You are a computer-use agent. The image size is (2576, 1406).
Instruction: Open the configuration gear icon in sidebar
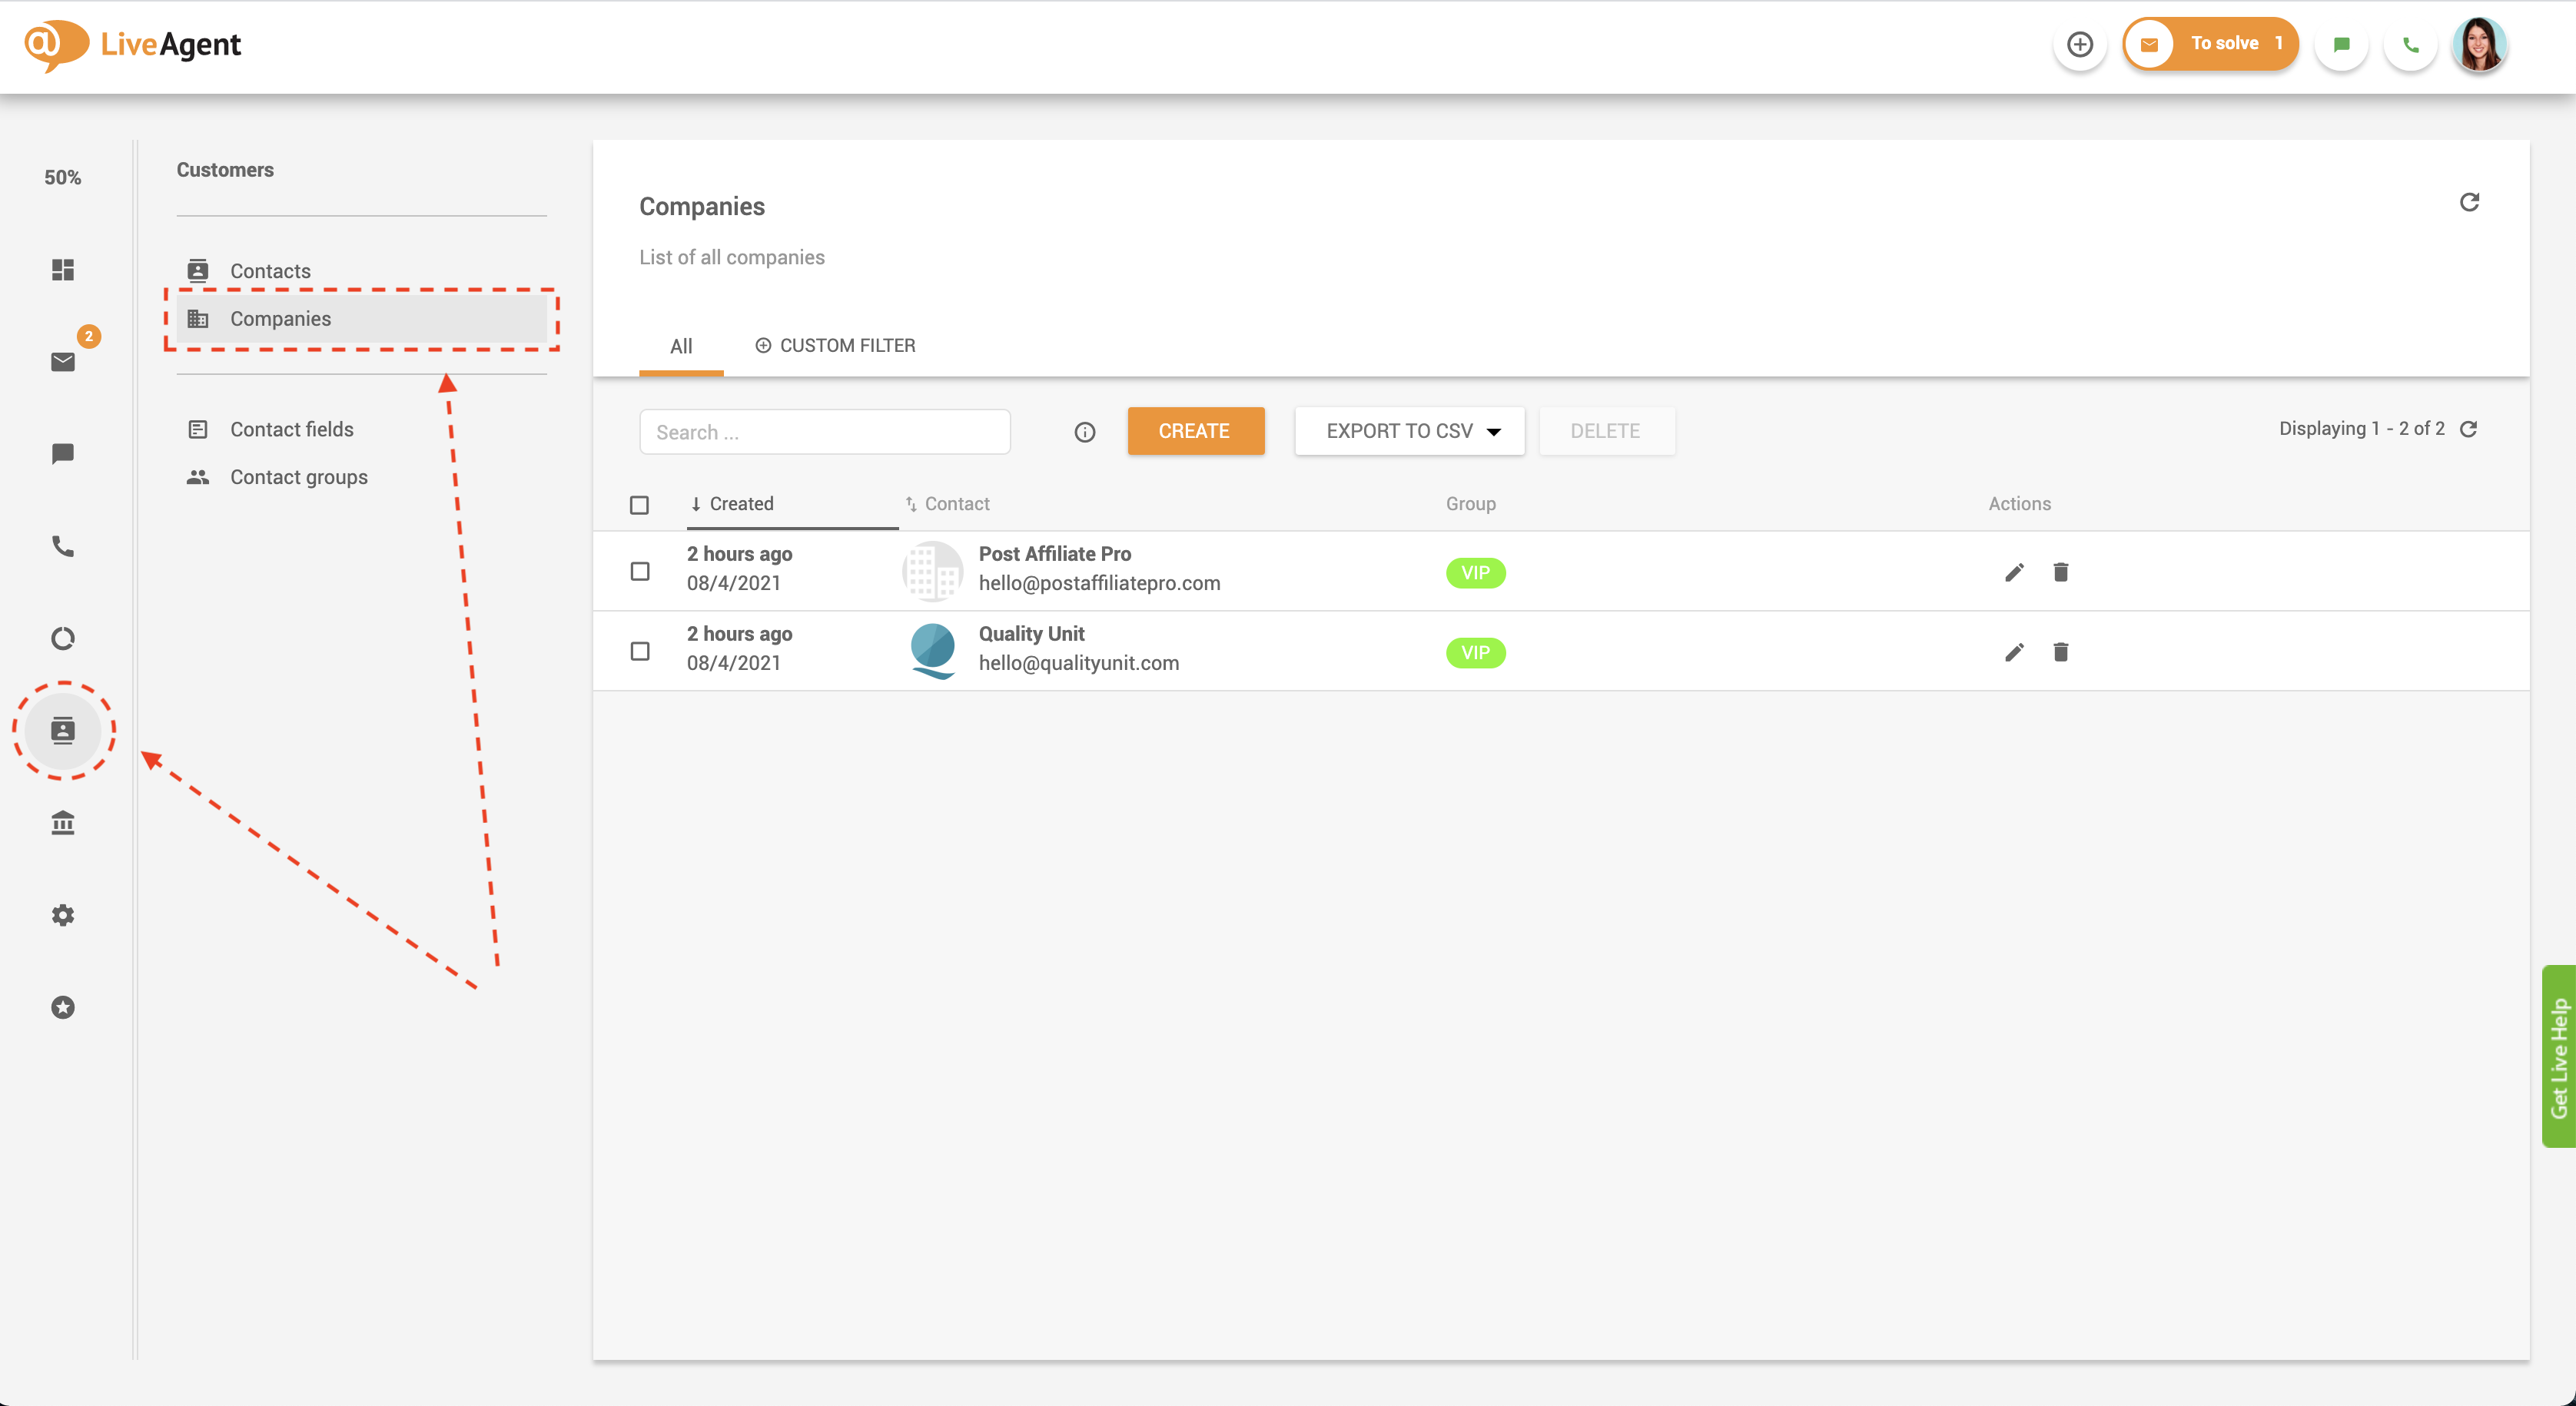coord(63,915)
